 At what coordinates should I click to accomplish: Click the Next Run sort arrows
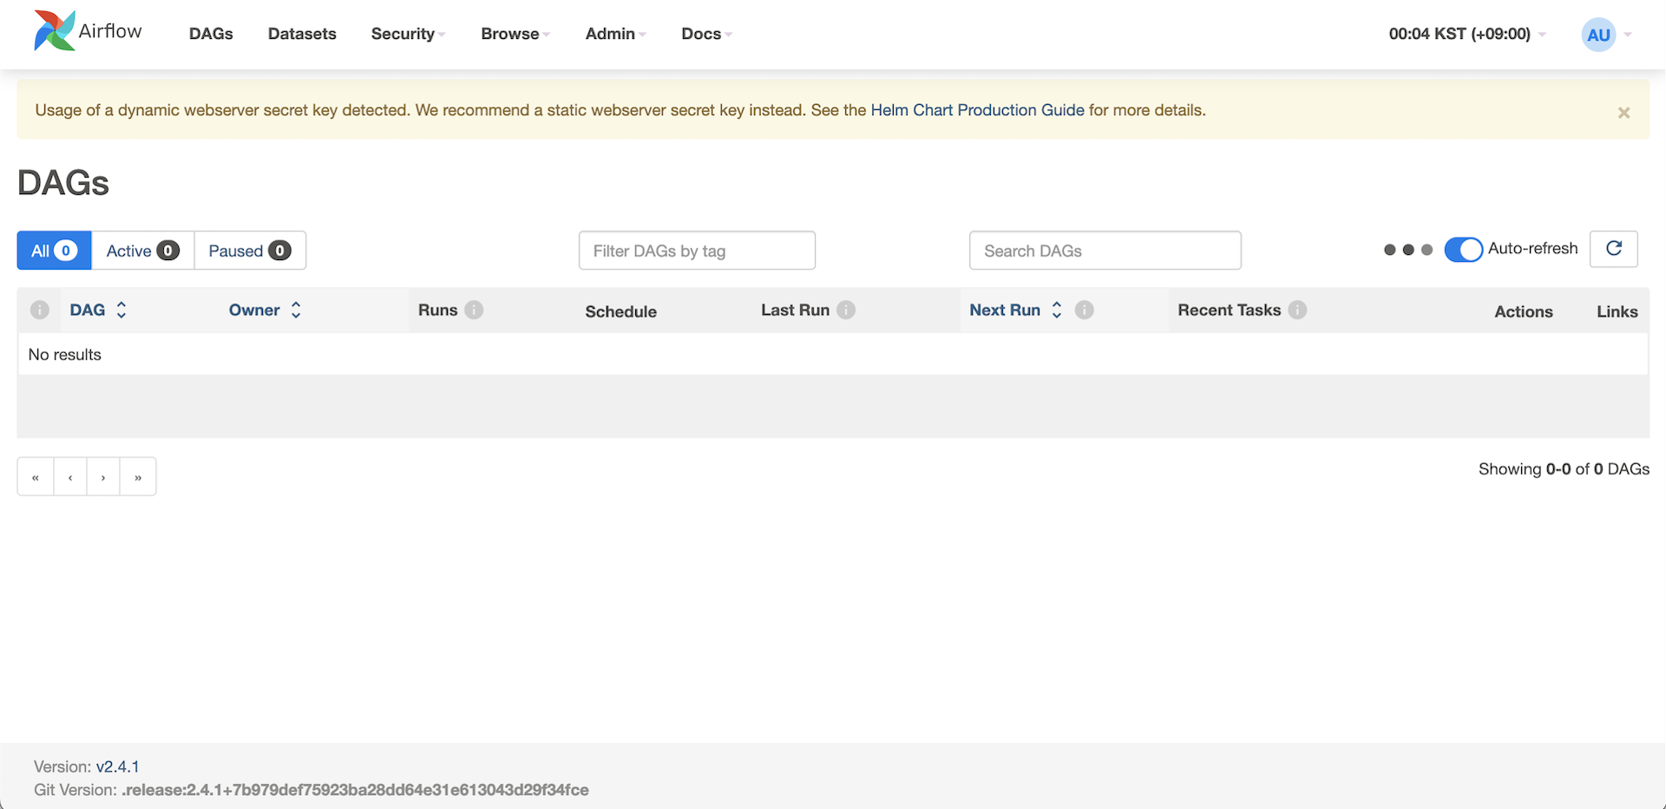1056,310
